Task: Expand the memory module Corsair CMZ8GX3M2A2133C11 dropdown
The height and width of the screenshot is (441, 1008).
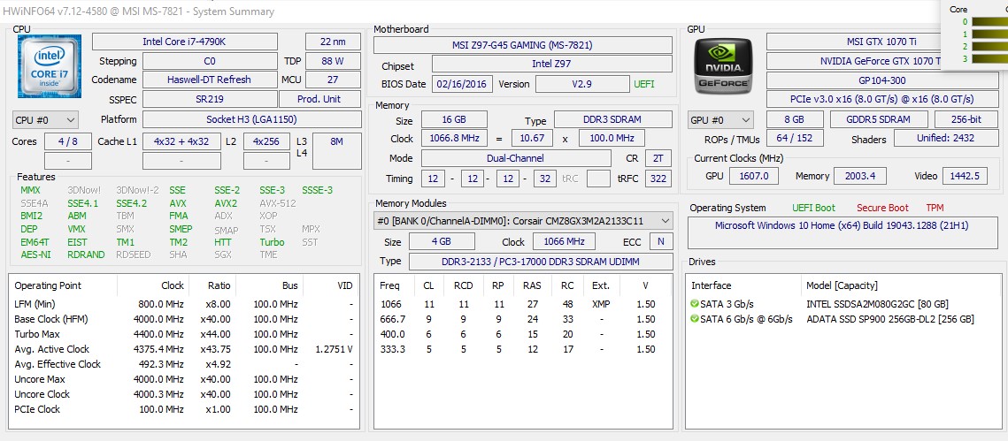Action: pyautogui.click(x=523, y=221)
